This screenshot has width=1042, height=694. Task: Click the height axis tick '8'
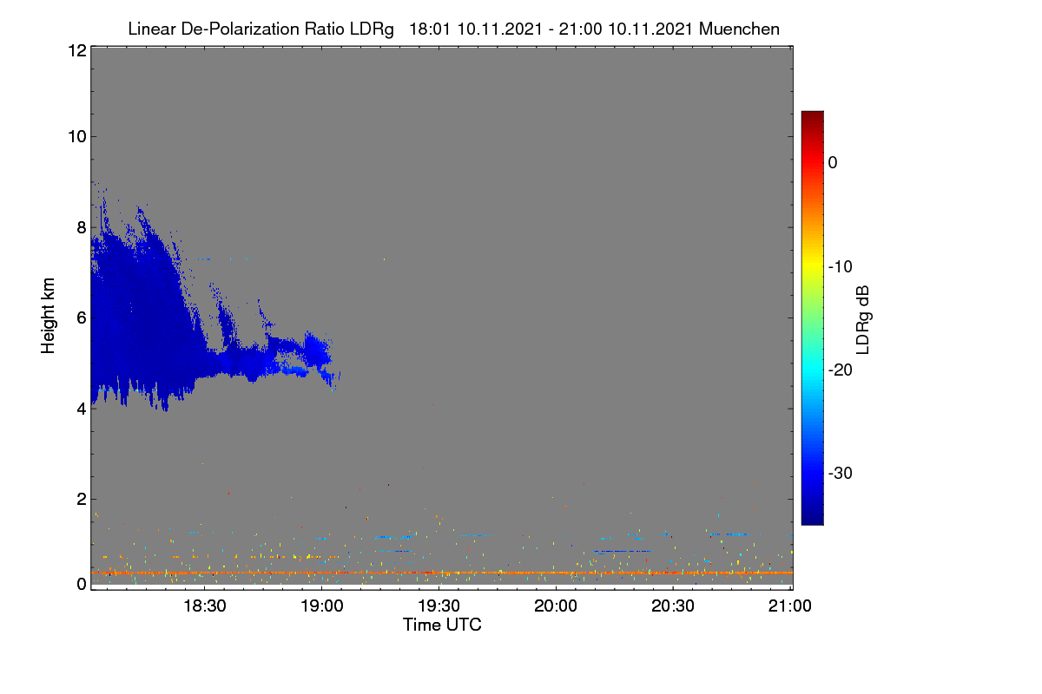(80, 227)
